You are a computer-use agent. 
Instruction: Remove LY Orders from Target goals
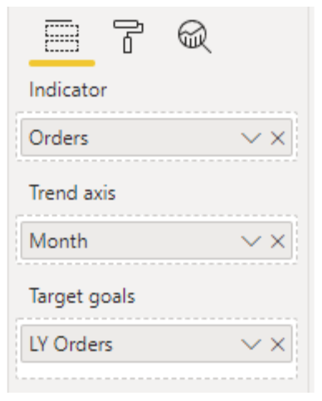[277, 344]
